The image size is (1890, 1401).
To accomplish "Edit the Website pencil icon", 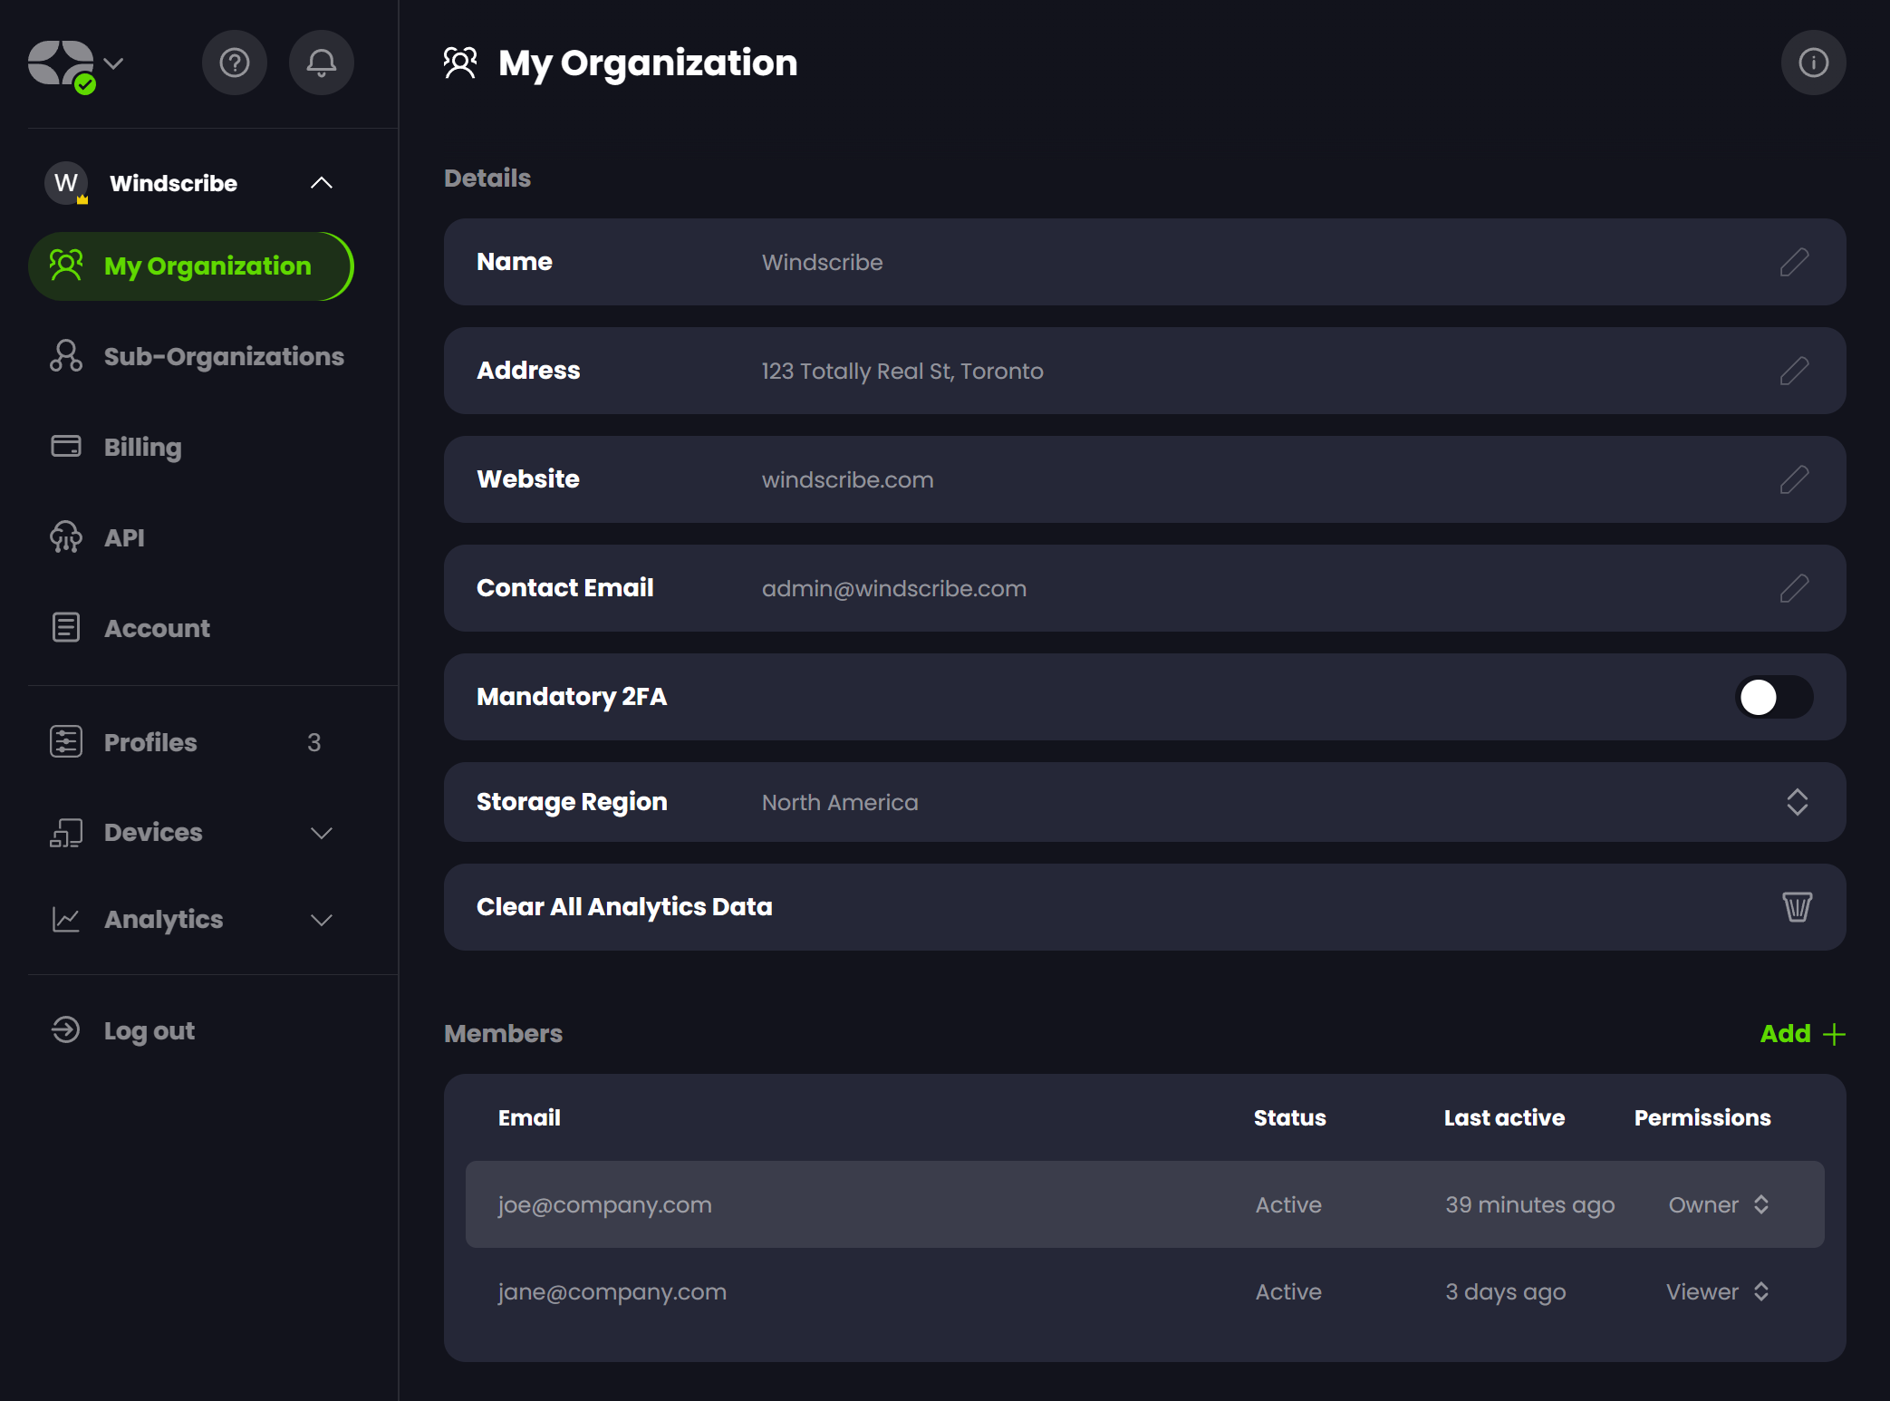I will pos(1793,479).
